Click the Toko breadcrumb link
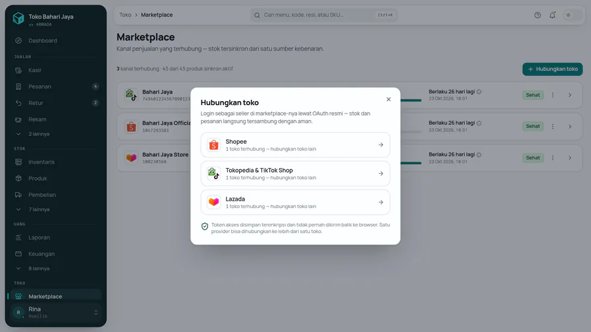Image resolution: width=591 pixels, height=332 pixels. coord(125,15)
